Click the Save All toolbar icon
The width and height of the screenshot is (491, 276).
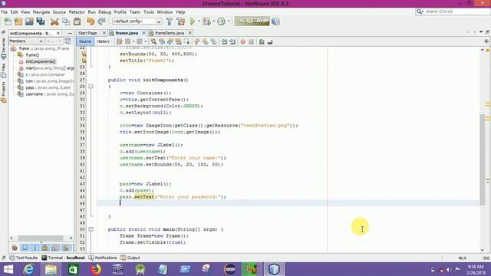point(41,21)
